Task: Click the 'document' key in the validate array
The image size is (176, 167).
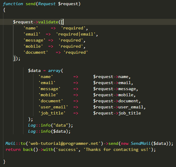Action: pos(36,52)
